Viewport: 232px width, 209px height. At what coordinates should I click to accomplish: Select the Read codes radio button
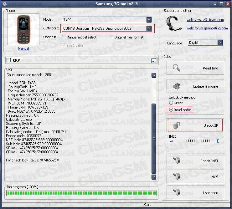pyautogui.click(x=171, y=110)
